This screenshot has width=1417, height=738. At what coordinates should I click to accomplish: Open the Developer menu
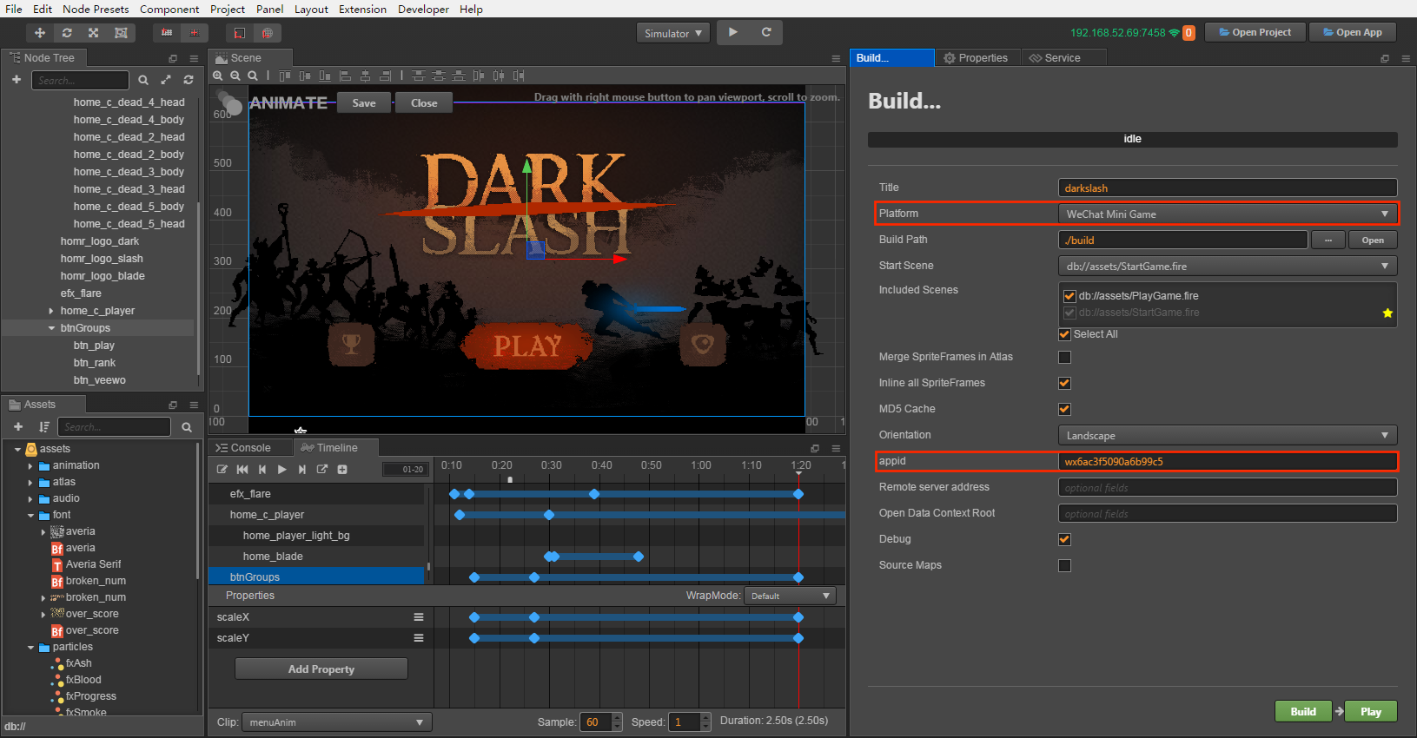(x=423, y=9)
